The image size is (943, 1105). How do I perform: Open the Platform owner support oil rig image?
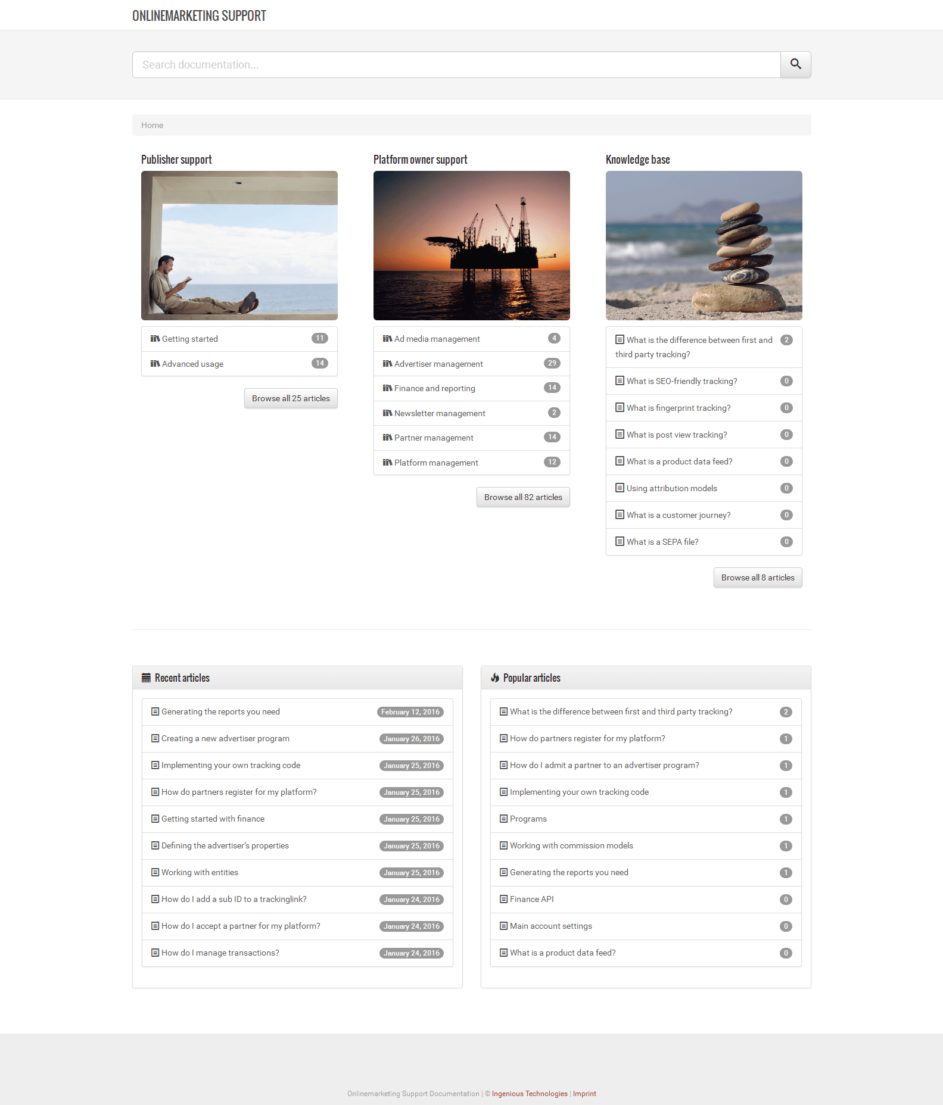[472, 245]
